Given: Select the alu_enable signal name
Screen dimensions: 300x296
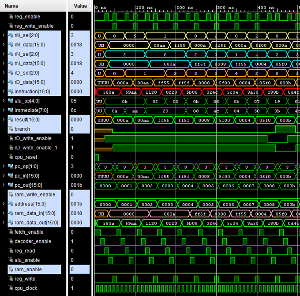Looking at the screenshot, I should pyautogui.click(x=27, y=260).
